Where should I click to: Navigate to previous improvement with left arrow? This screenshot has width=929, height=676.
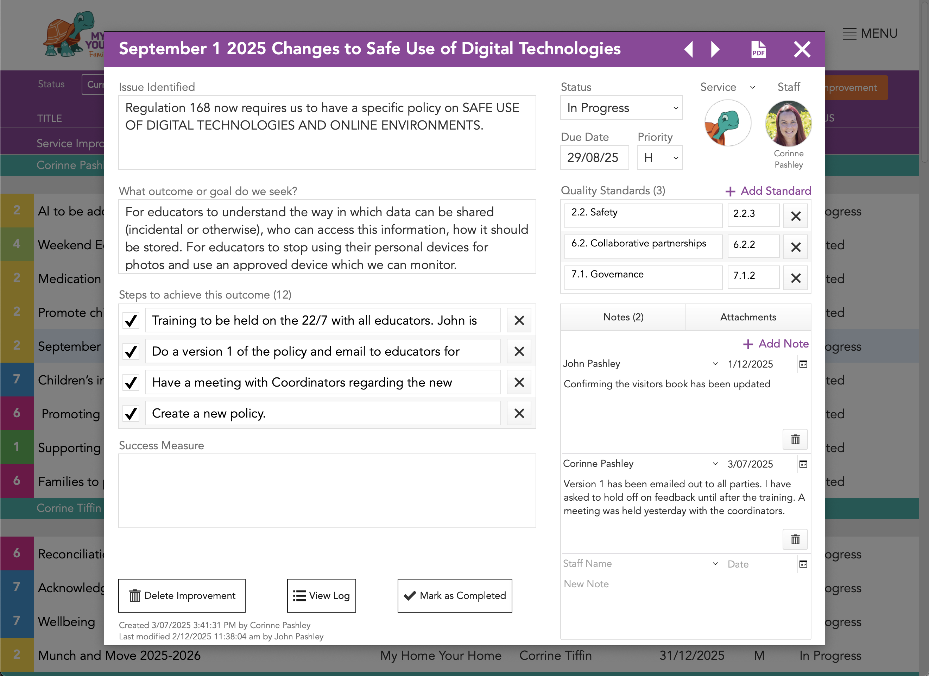pos(689,49)
